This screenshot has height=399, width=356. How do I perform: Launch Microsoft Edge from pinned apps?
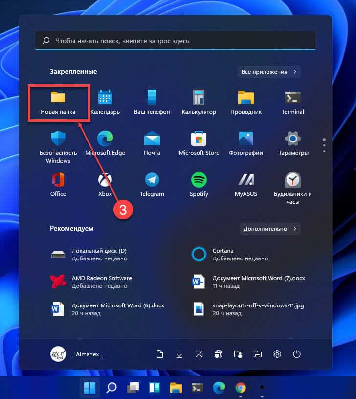tap(105, 144)
